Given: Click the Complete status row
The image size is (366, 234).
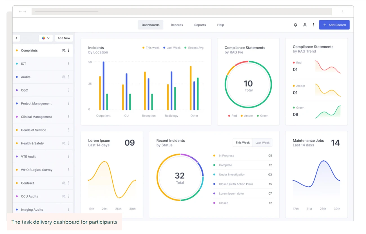Looking at the screenshot, I should pos(242,165).
